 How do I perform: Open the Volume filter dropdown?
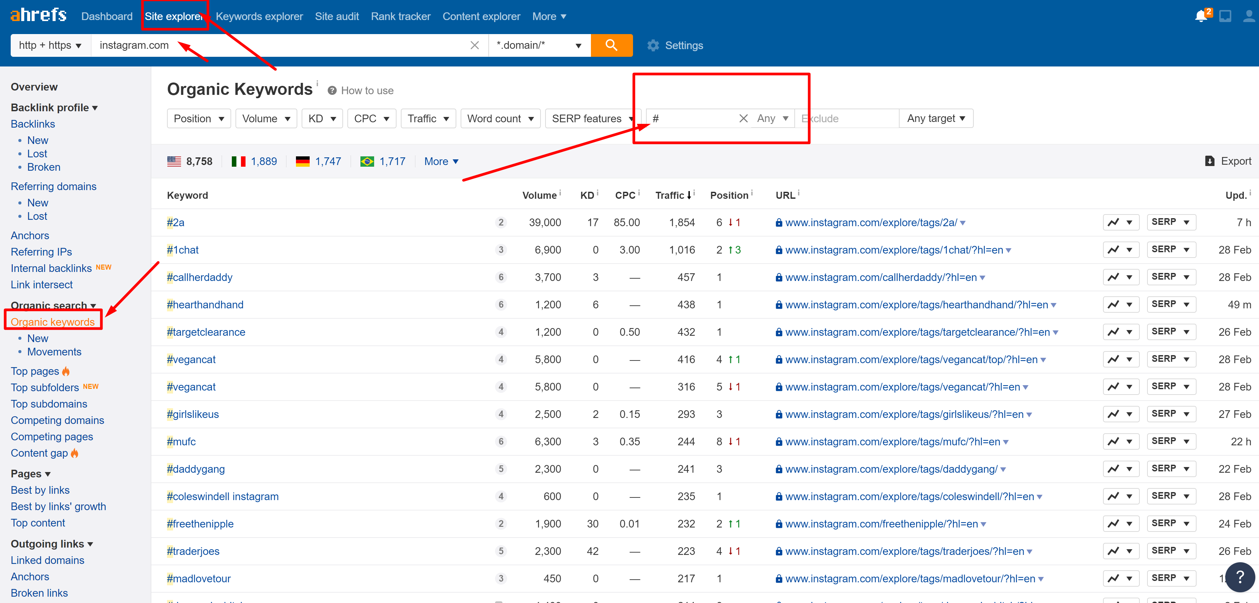pyautogui.click(x=266, y=118)
